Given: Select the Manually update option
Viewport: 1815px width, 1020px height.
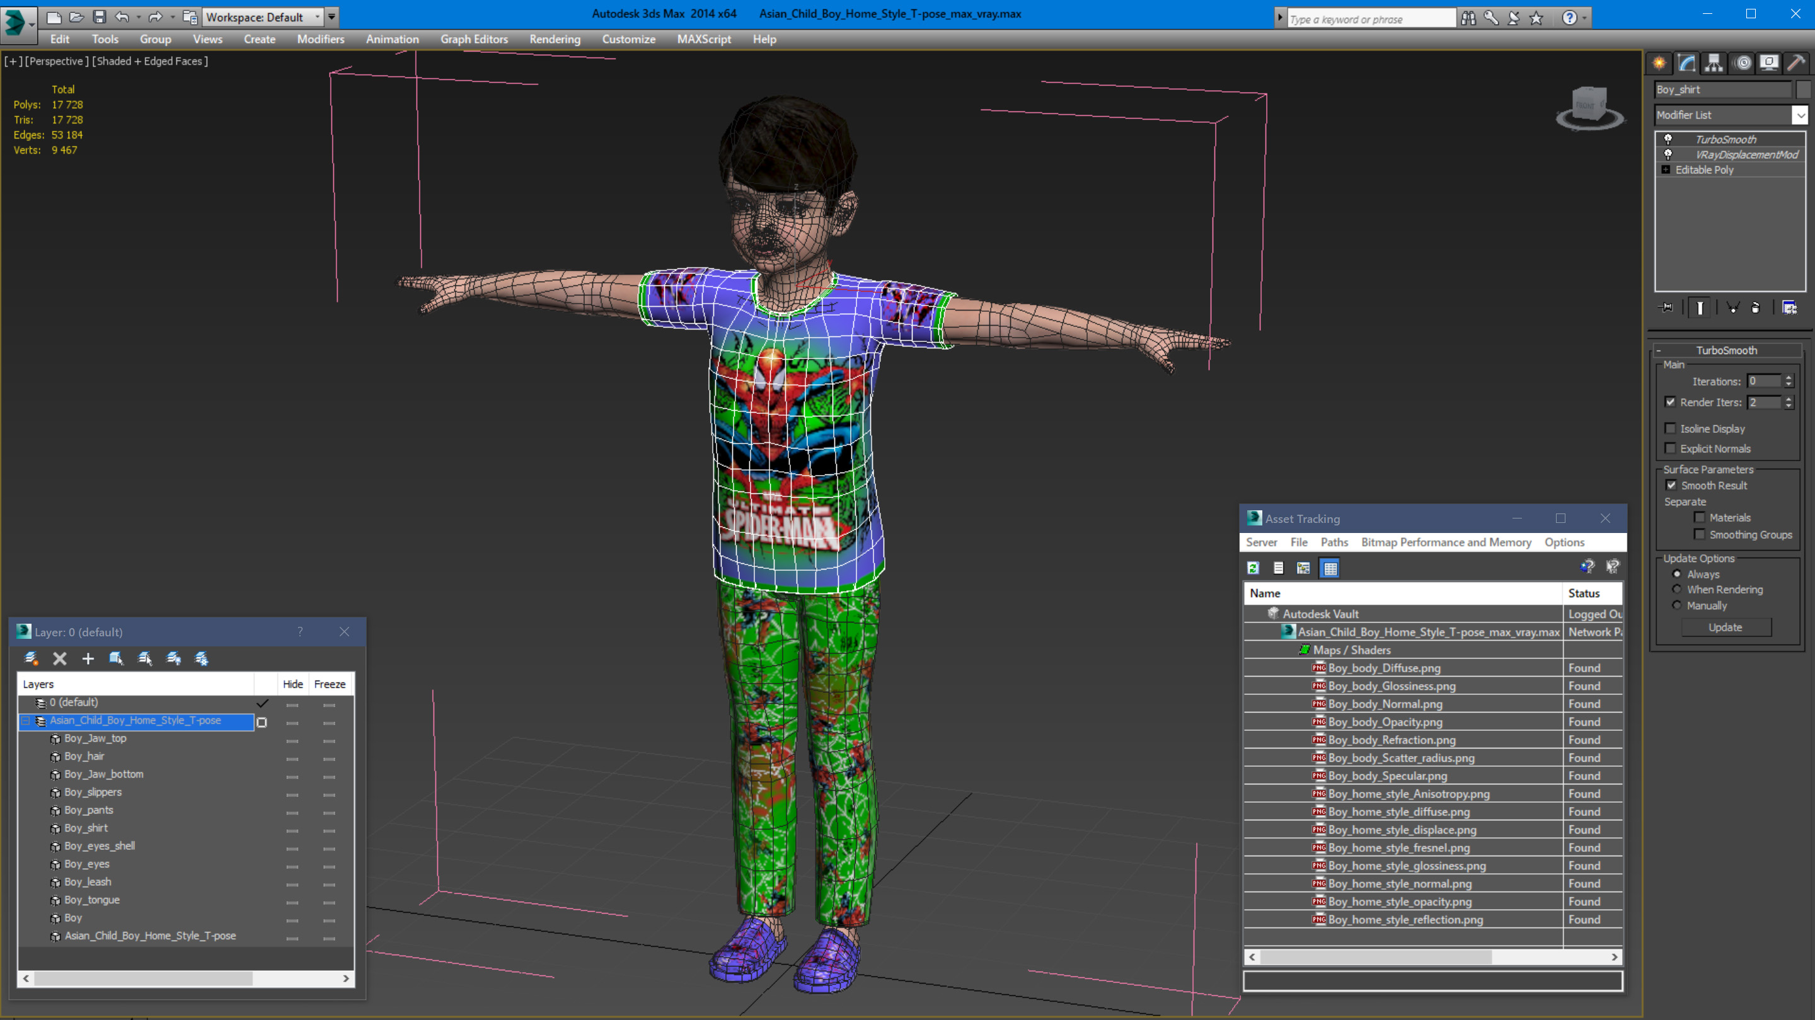Looking at the screenshot, I should coord(1677,605).
